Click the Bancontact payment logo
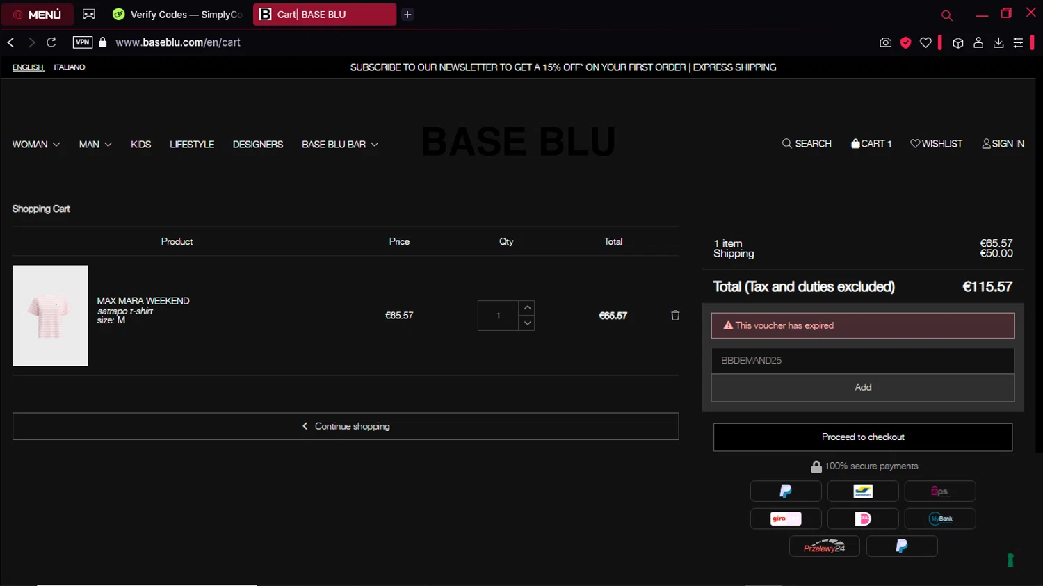Viewport: 1043px width, 586px height. click(863, 491)
